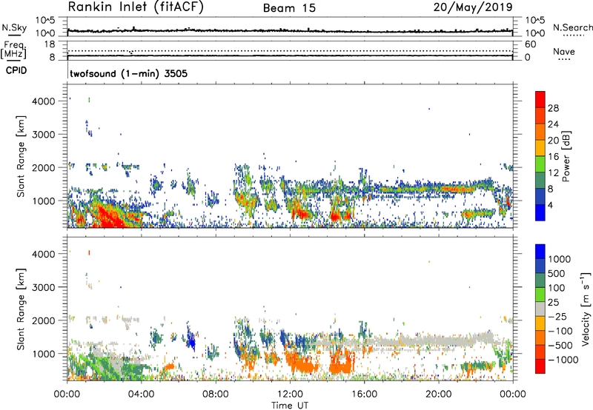Pick the dark green Power segment between 8 and 12
Viewport: 593px width, 410px height.
pos(540,180)
